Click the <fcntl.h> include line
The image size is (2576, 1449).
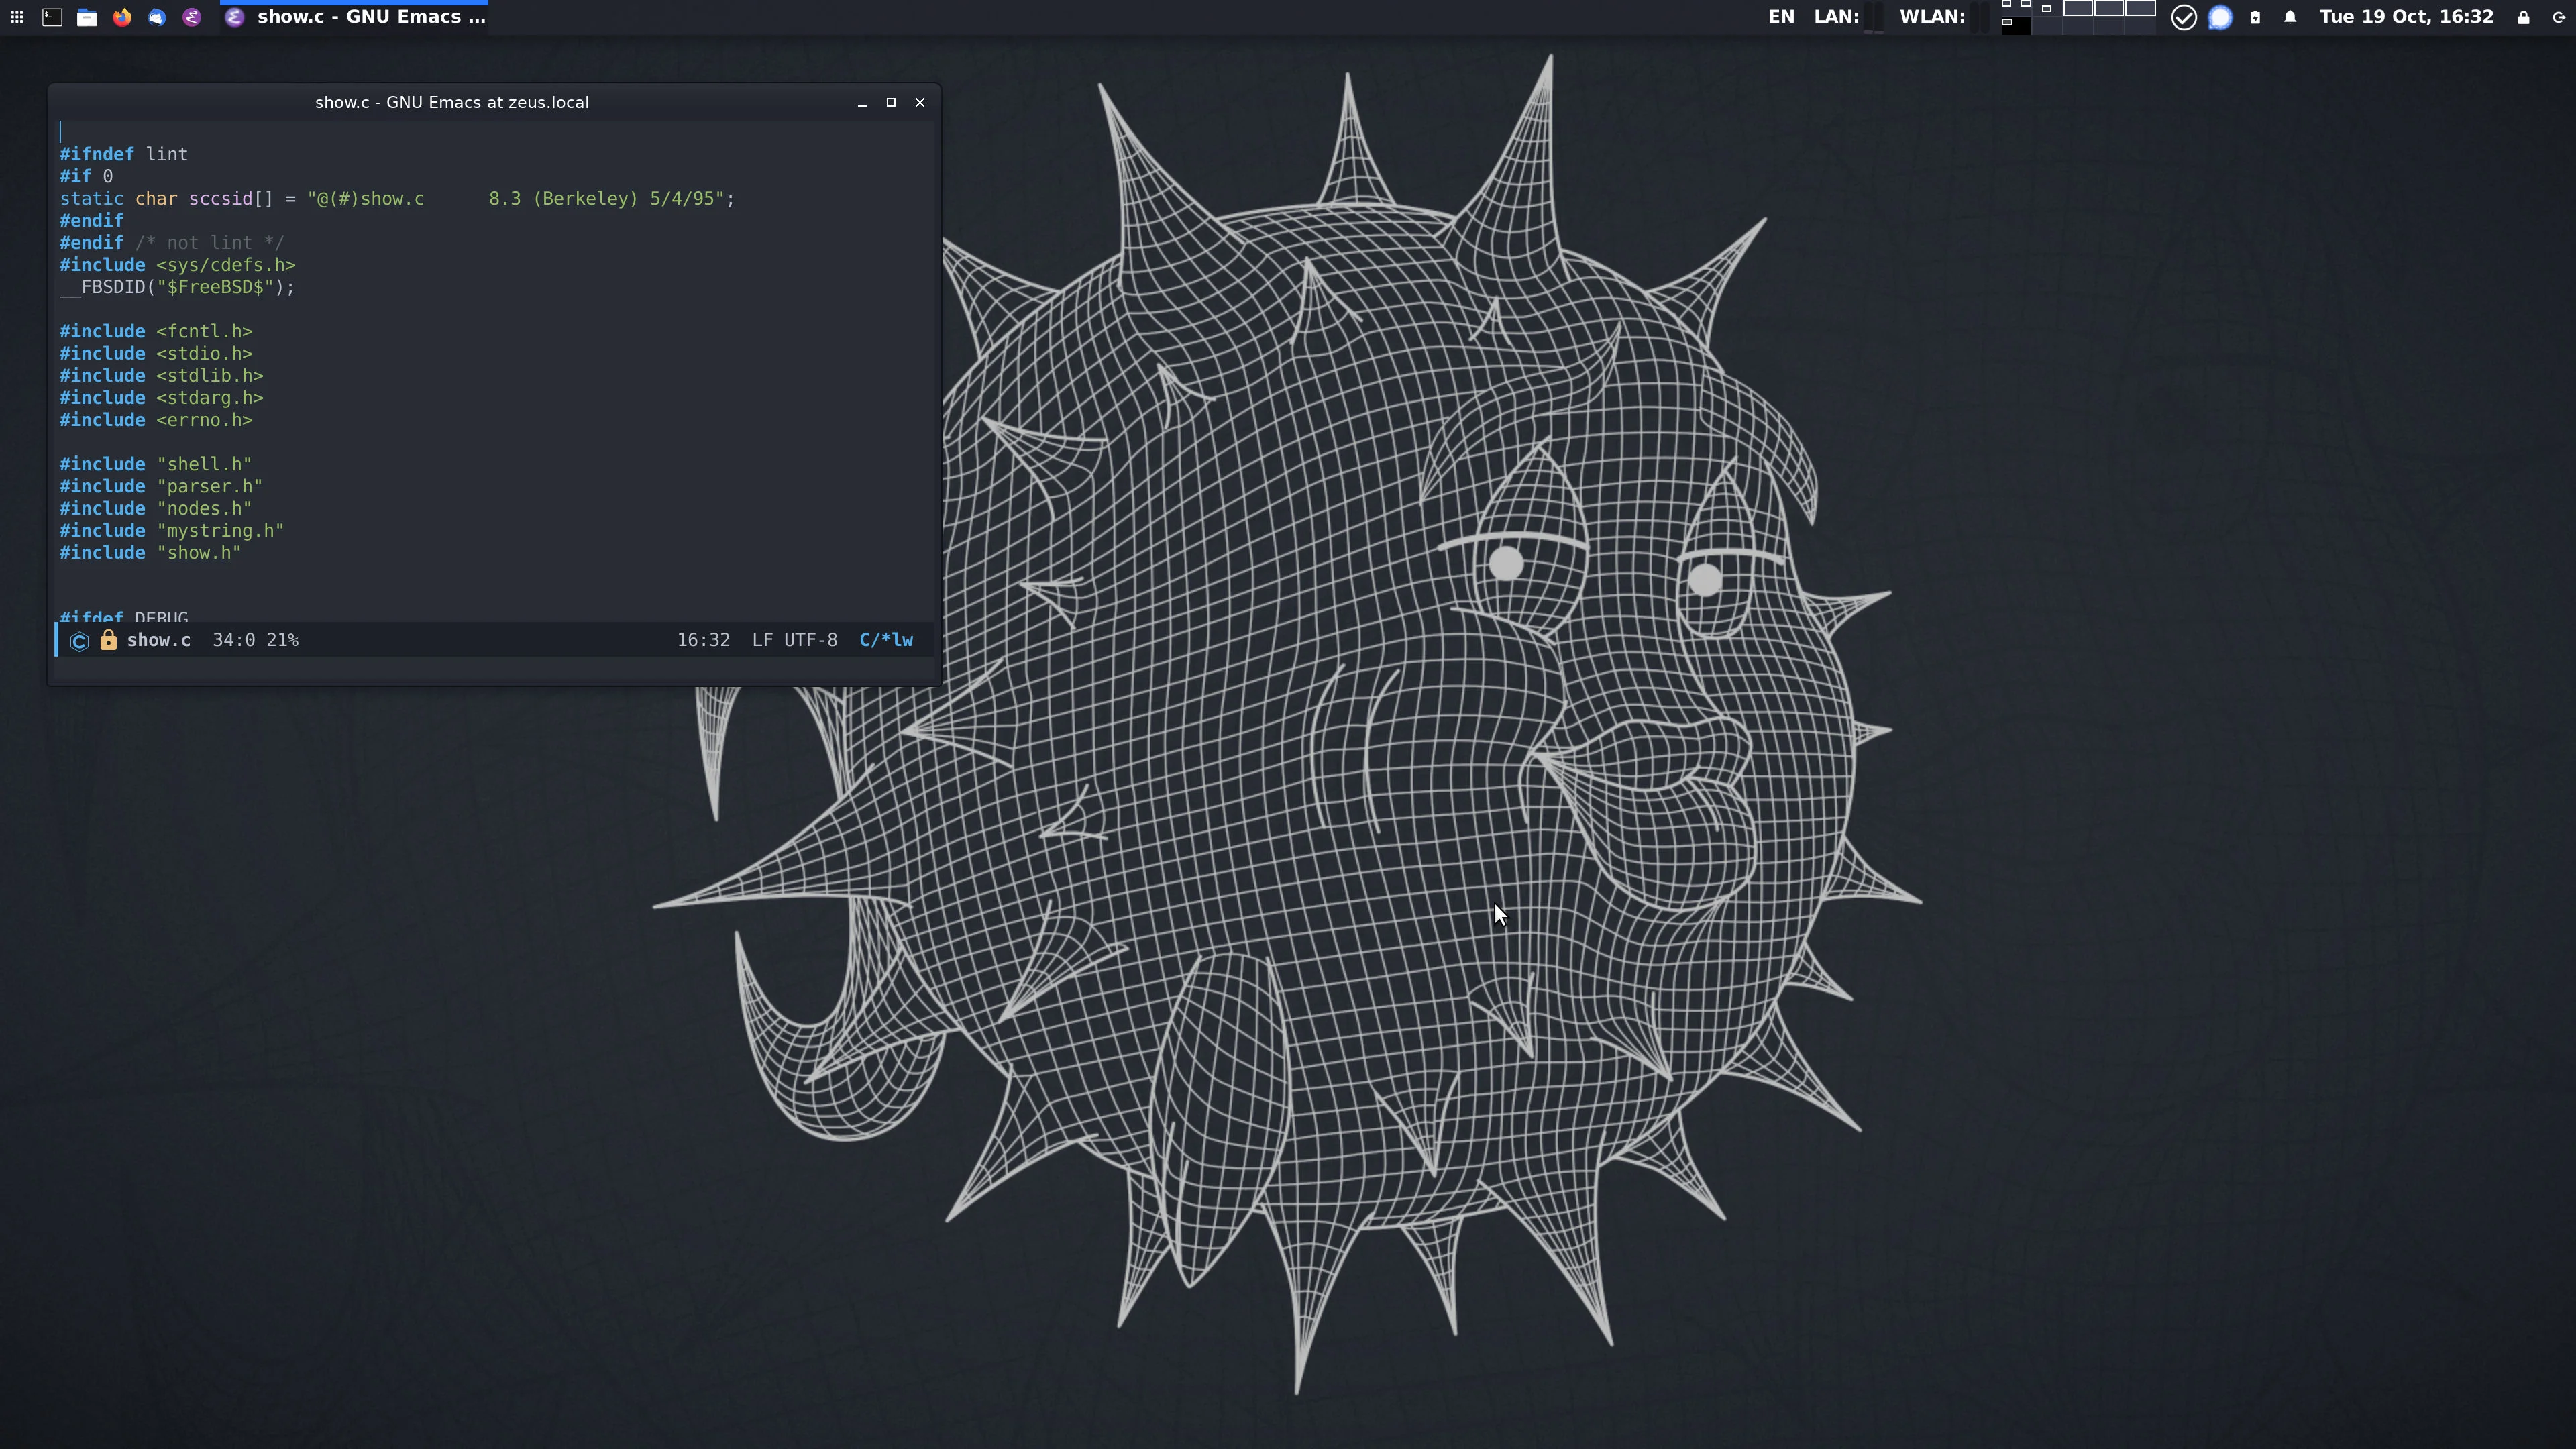click(156, 331)
